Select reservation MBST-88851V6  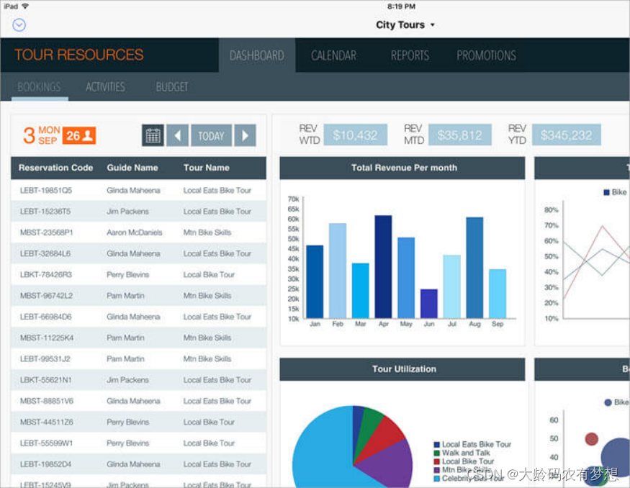tap(139, 401)
